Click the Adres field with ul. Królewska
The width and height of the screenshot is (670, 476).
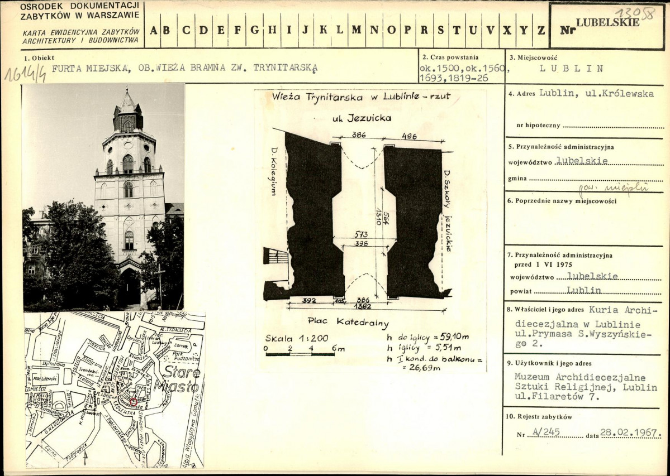(x=596, y=94)
